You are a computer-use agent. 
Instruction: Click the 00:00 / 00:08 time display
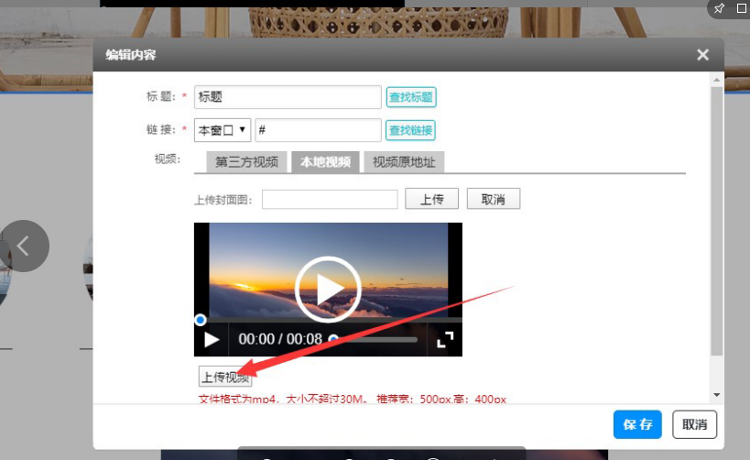280,339
